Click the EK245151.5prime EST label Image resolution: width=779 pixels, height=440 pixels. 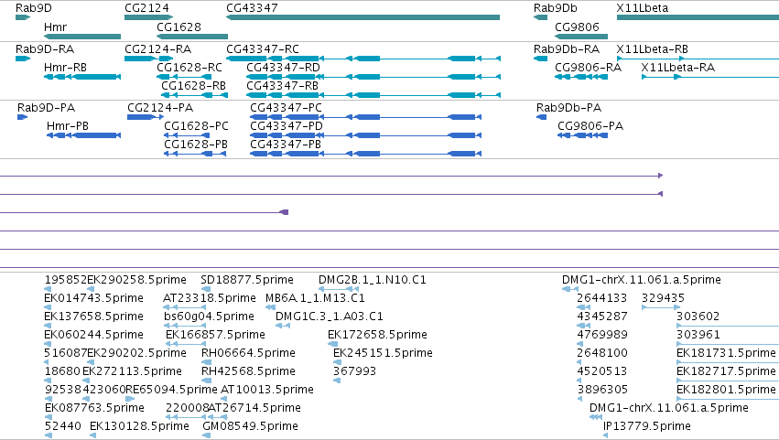tap(383, 353)
